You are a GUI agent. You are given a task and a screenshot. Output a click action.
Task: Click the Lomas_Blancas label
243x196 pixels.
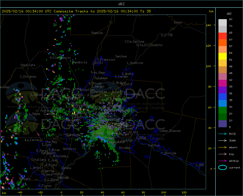point(170,131)
